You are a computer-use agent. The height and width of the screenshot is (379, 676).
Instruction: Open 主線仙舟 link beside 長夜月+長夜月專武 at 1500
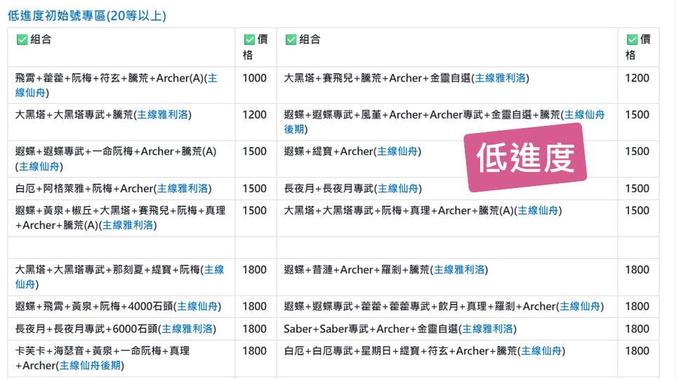[x=398, y=189]
